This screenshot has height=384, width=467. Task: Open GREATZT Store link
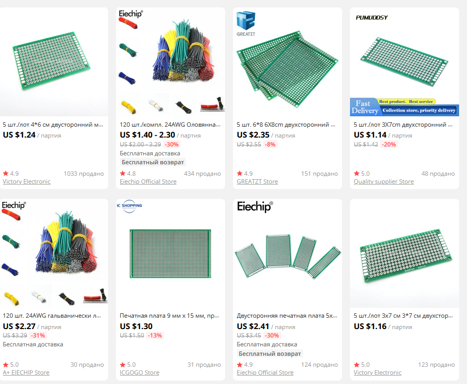coord(257,181)
